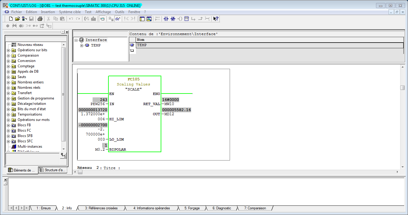Image resolution: width=408 pixels, height=215 pixels.
Task: Switch to the Informations opérandes tab
Action: (x=151, y=208)
